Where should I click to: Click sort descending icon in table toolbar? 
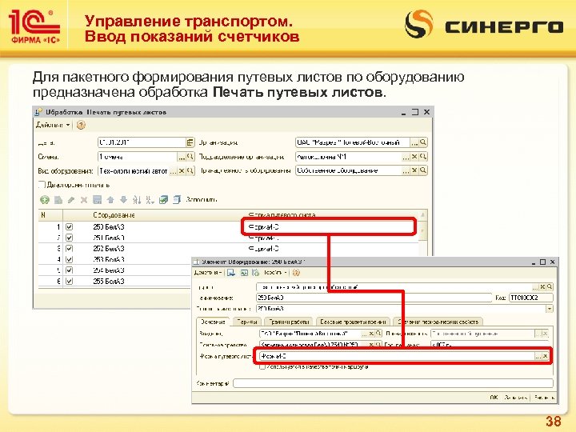(150, 200)
